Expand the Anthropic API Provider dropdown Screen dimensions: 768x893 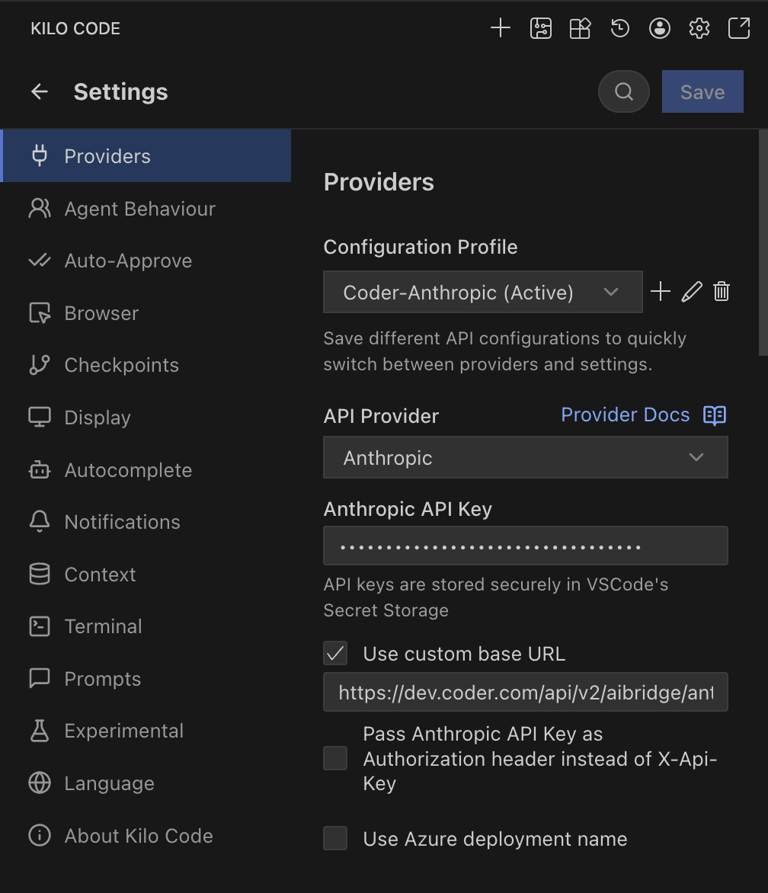(x=526, y=457)
